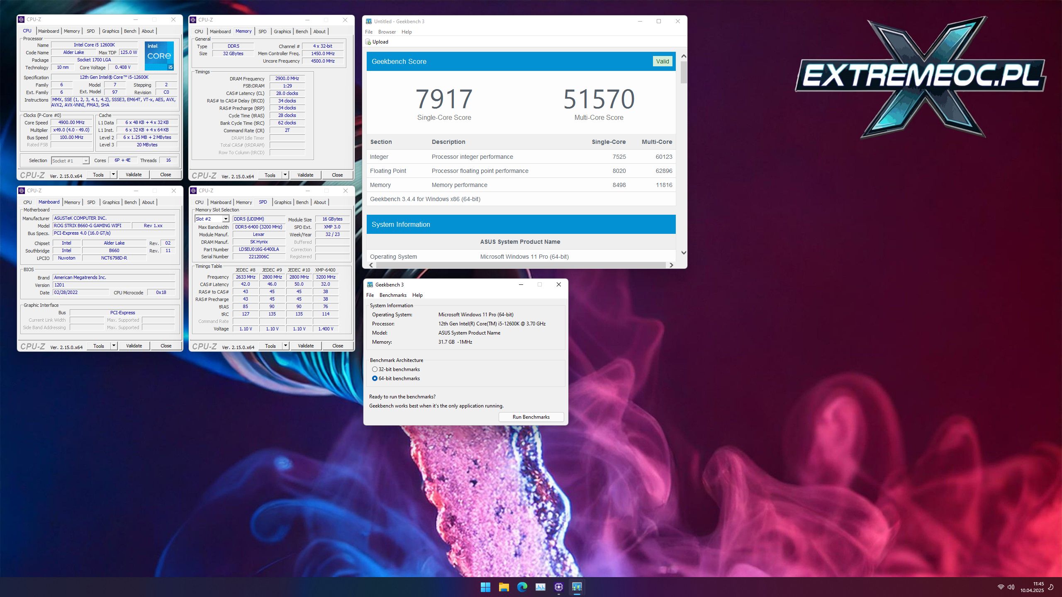This screenshot has height=597, width=1062.
Task: Click Close button in SPD window
Action: point(338,346)
